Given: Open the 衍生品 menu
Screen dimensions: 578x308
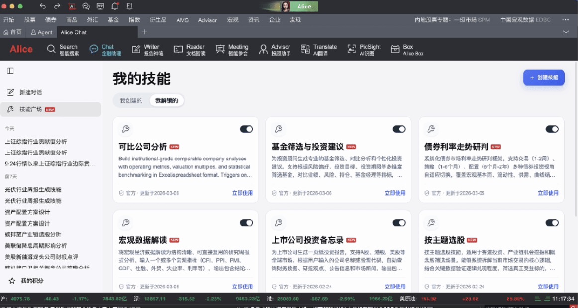Looking at the screenshot, I should point(158,20).
